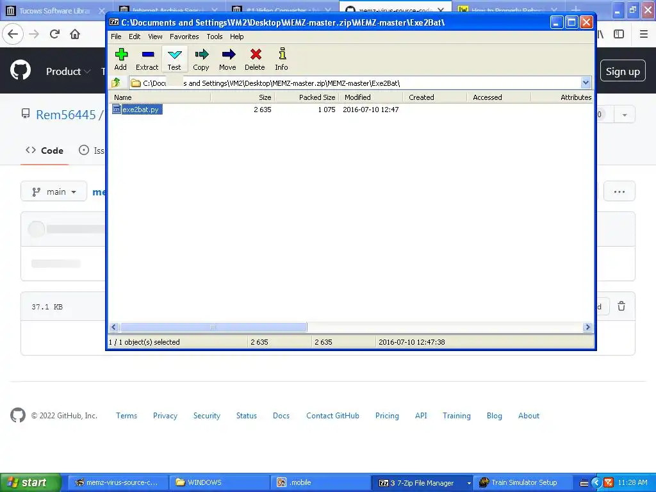656x492 pixels.
Task: Open the File menu in 7-Zip
Action: (116, 37)
